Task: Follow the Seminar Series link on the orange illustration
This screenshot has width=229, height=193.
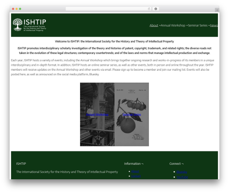Action: point(132,115)
